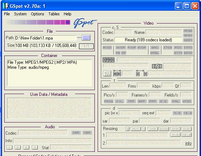Select audio stream button 1

tap(9, 147)
